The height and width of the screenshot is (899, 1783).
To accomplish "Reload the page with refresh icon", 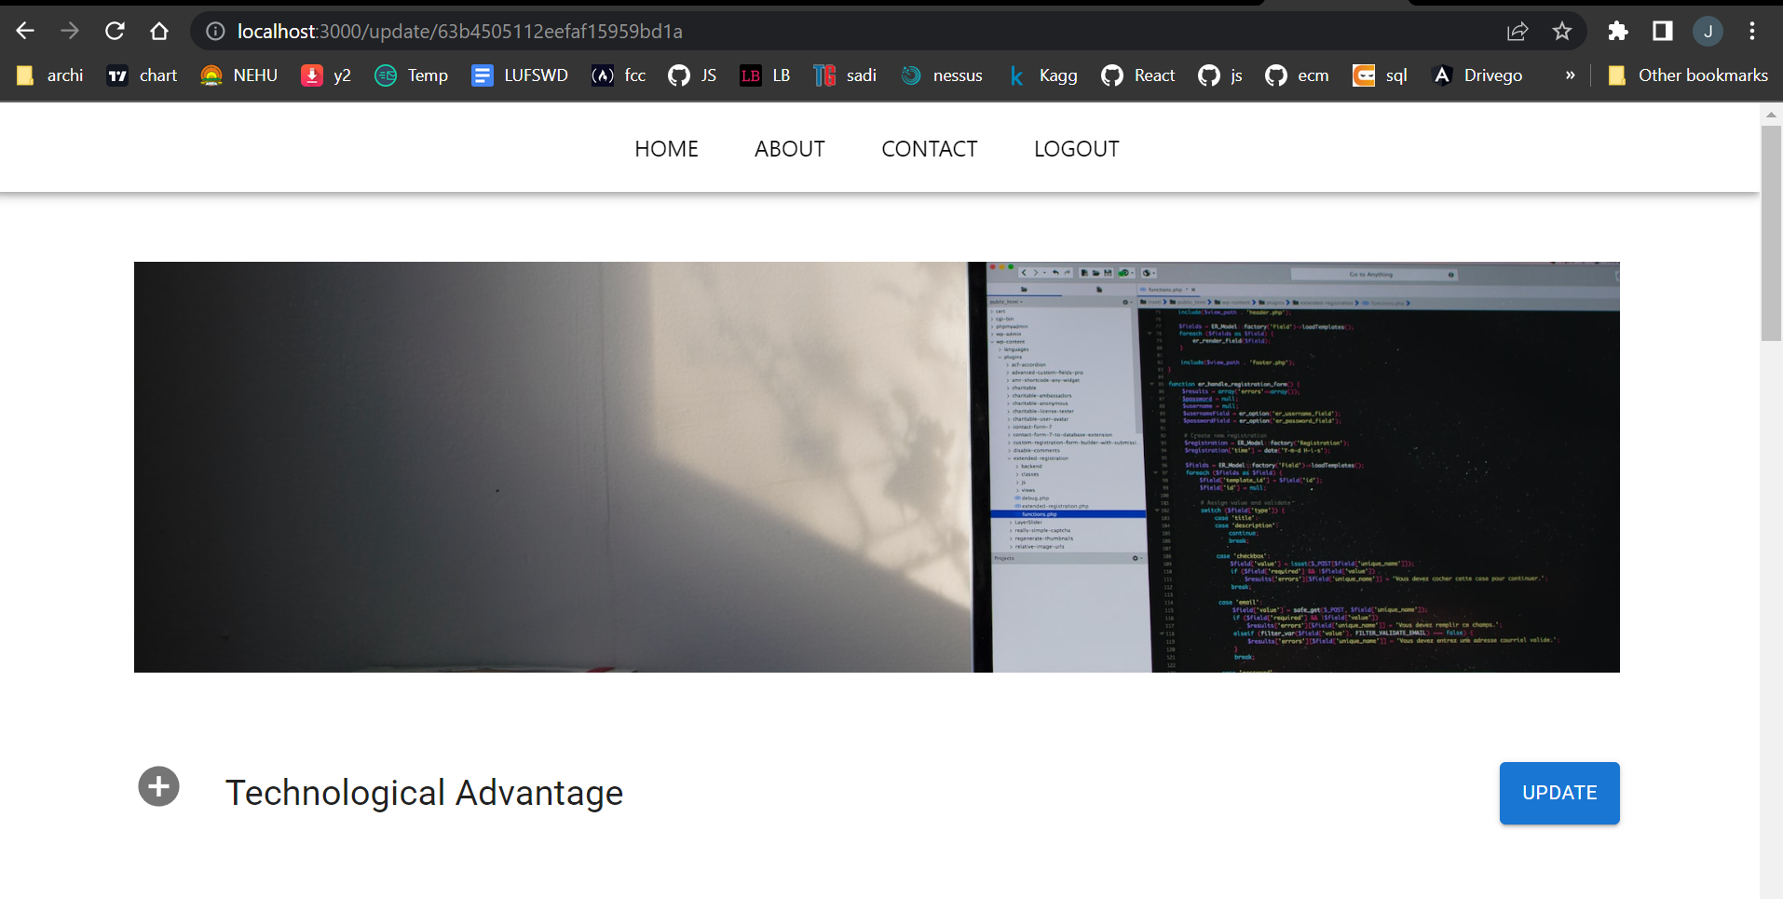I will [x=115, y=30].
